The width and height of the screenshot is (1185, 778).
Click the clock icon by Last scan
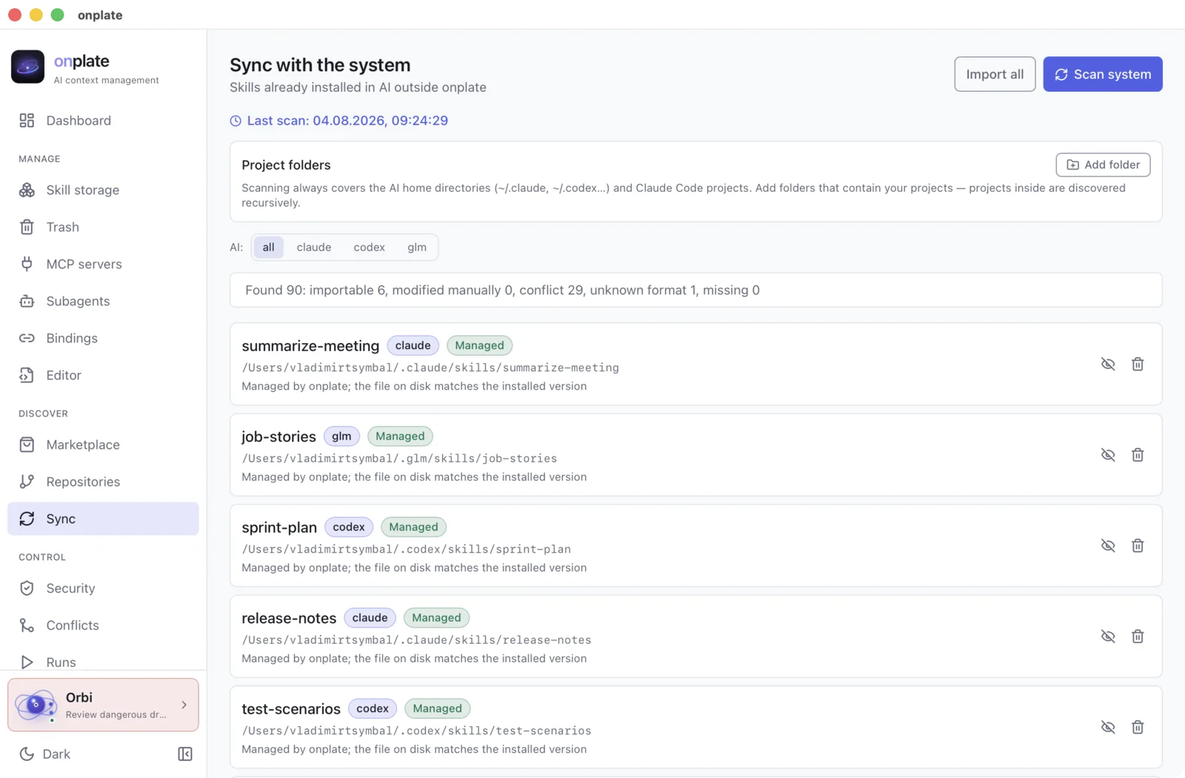coord(236,121)
